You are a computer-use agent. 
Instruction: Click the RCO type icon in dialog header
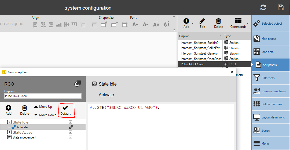click(77, 84)
